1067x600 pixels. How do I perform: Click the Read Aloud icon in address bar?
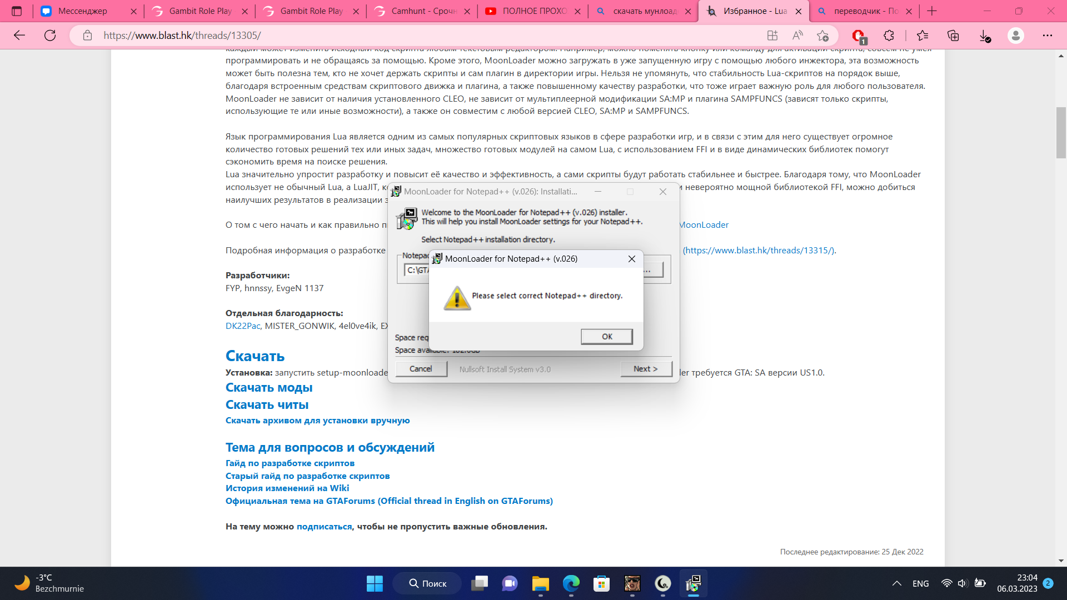[797, 36]
